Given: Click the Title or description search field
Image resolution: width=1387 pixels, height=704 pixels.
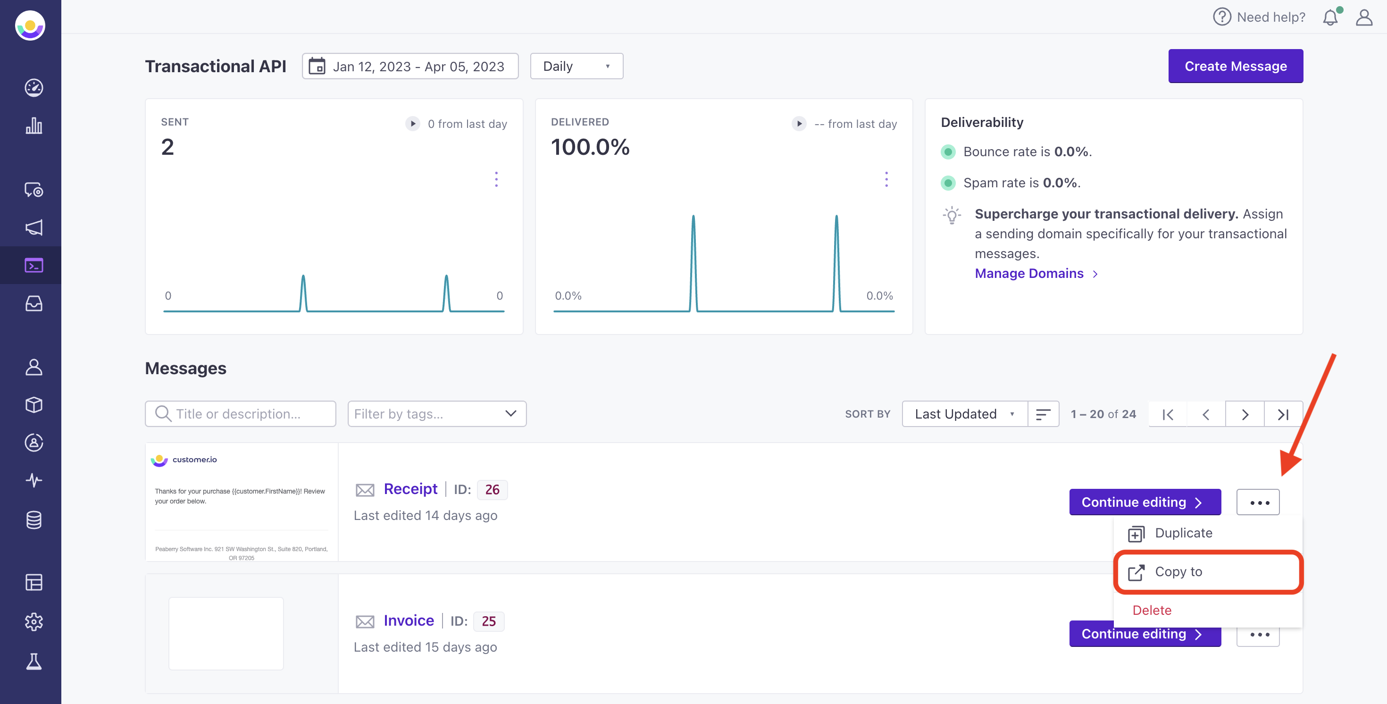Looking at the screenshot, I should coord(240,414).
